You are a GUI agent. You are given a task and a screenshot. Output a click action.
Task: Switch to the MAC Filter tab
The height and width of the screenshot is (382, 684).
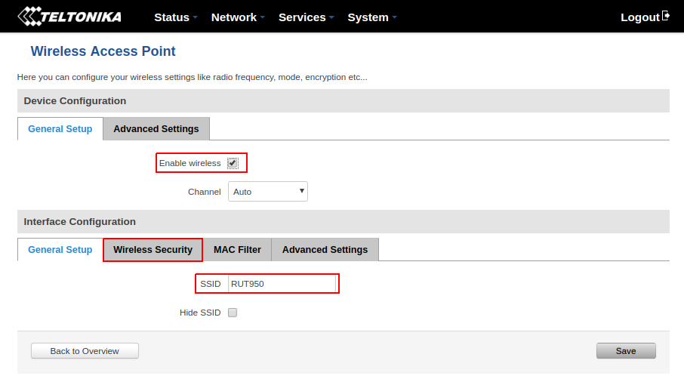click(237, 250)
